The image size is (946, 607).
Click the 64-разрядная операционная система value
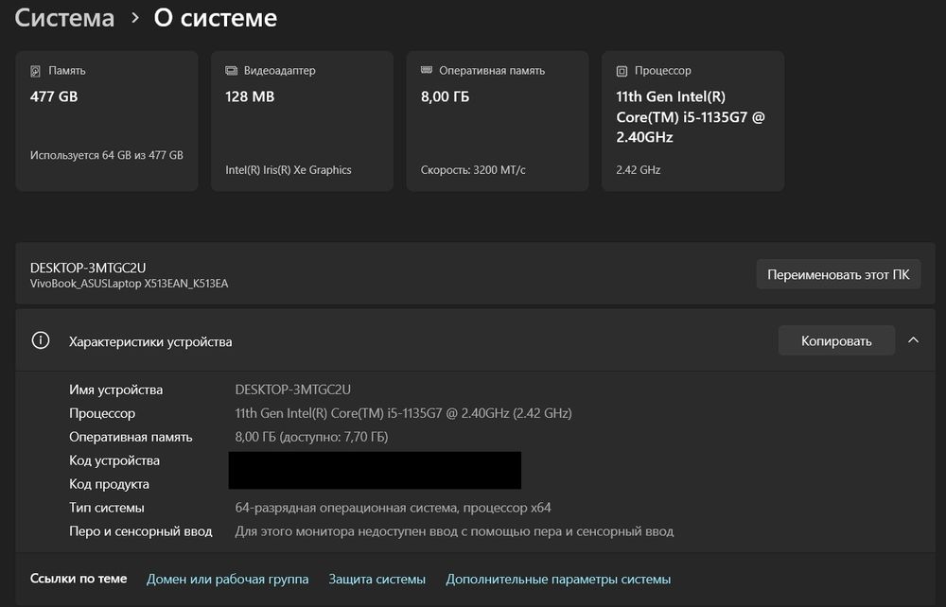click(x=393, y=508)
